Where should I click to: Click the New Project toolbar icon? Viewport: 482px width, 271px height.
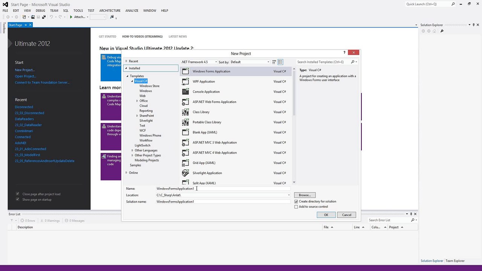(24, 17)
